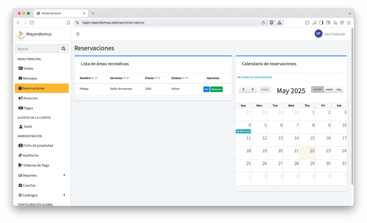Screen dimensions: 367x223
Task: Switch calendar to week view
Action: (x=329, y=89)
